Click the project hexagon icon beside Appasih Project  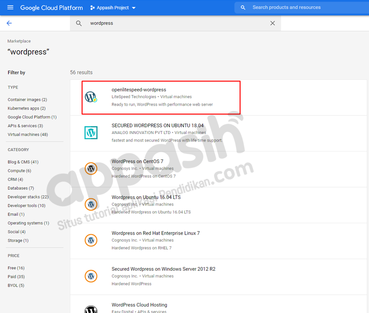[x=92, y=8]
